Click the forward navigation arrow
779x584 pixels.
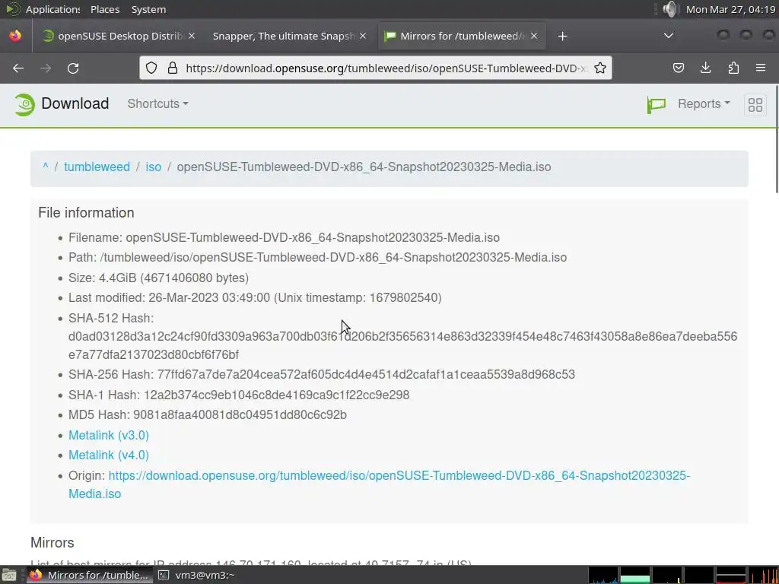tap(46, 68)
